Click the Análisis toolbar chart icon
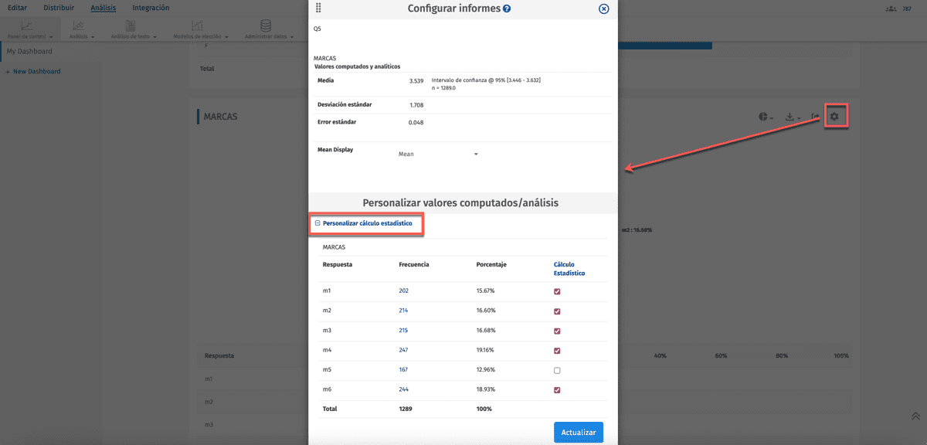927x445 pixels. [x=79, y=25]
